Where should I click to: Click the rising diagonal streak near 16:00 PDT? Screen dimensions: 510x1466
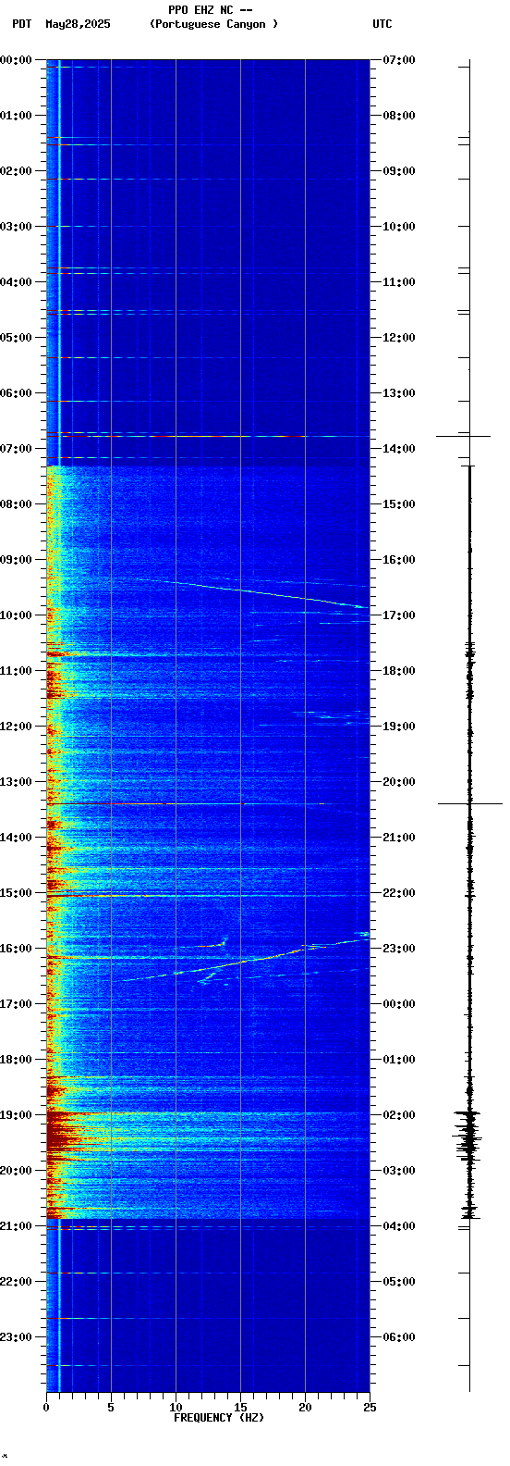(x=245, y=961)
